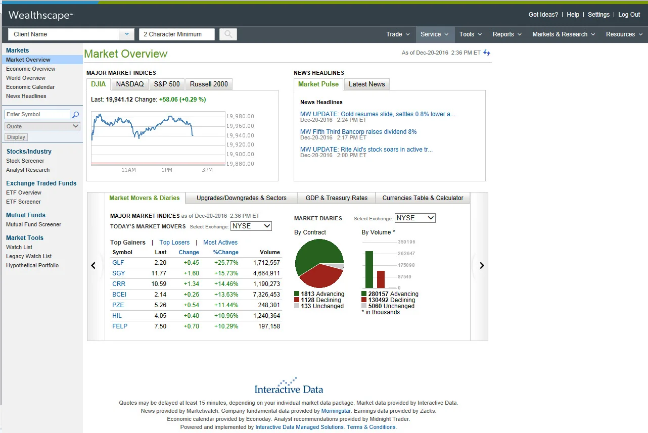Click the symbol lookup magnifier icon
The width and height of the screenshot is (648, 433).
(76, 114)
